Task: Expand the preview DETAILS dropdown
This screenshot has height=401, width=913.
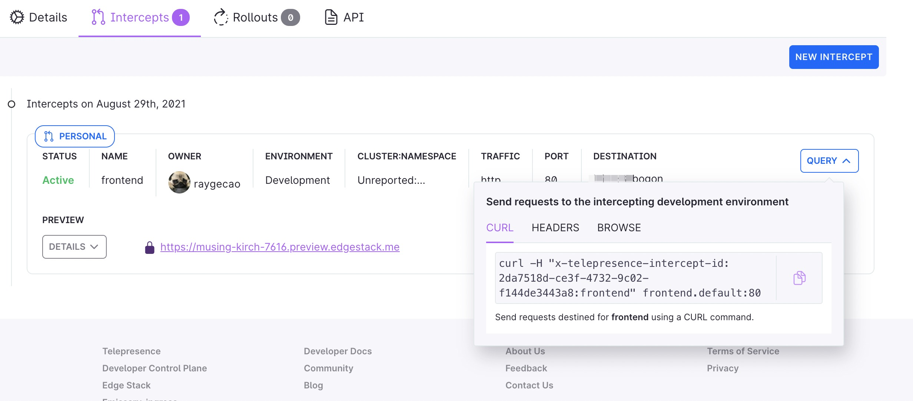Action: (x=74, y=247)
